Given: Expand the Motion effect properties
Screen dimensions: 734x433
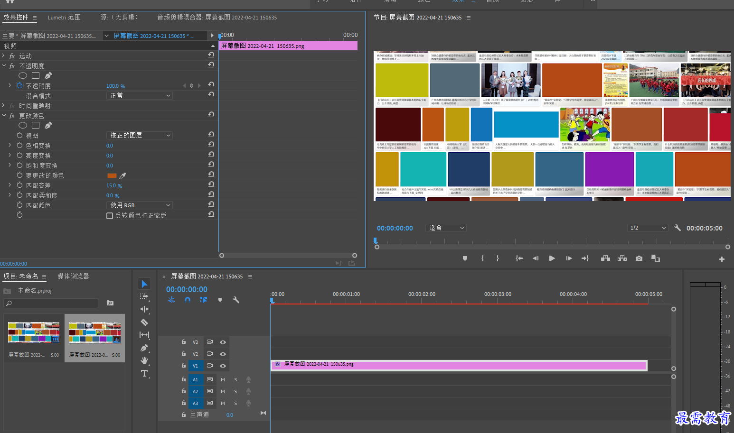Looking at the screenshot, I should 3,56.
